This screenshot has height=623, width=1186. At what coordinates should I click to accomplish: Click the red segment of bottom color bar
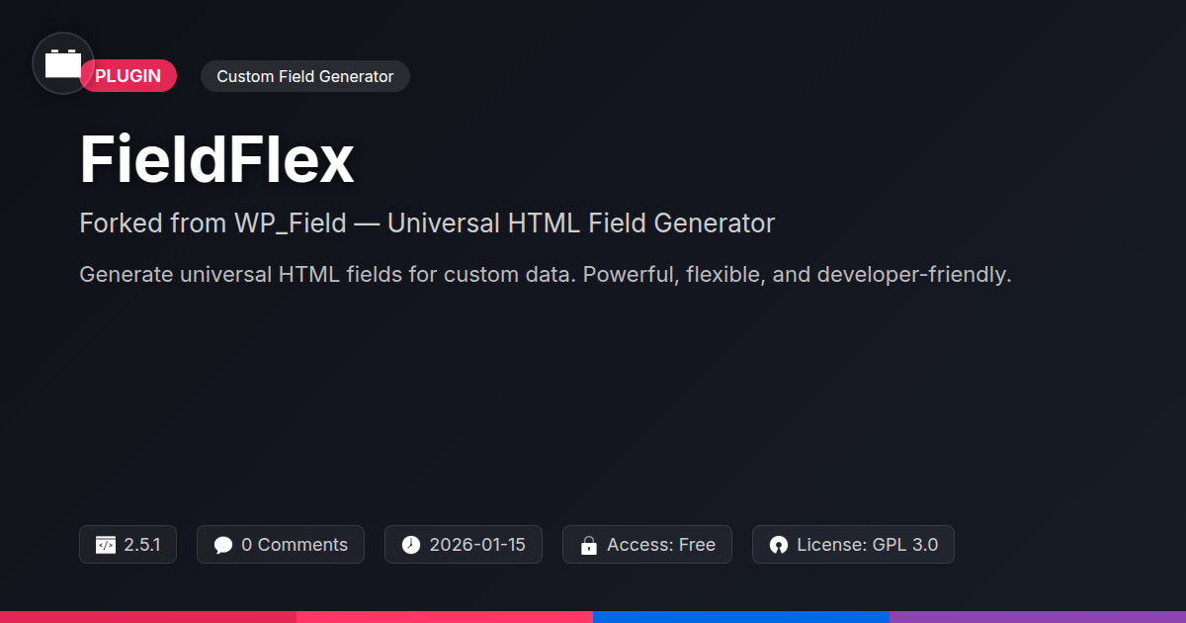point(148,616)
